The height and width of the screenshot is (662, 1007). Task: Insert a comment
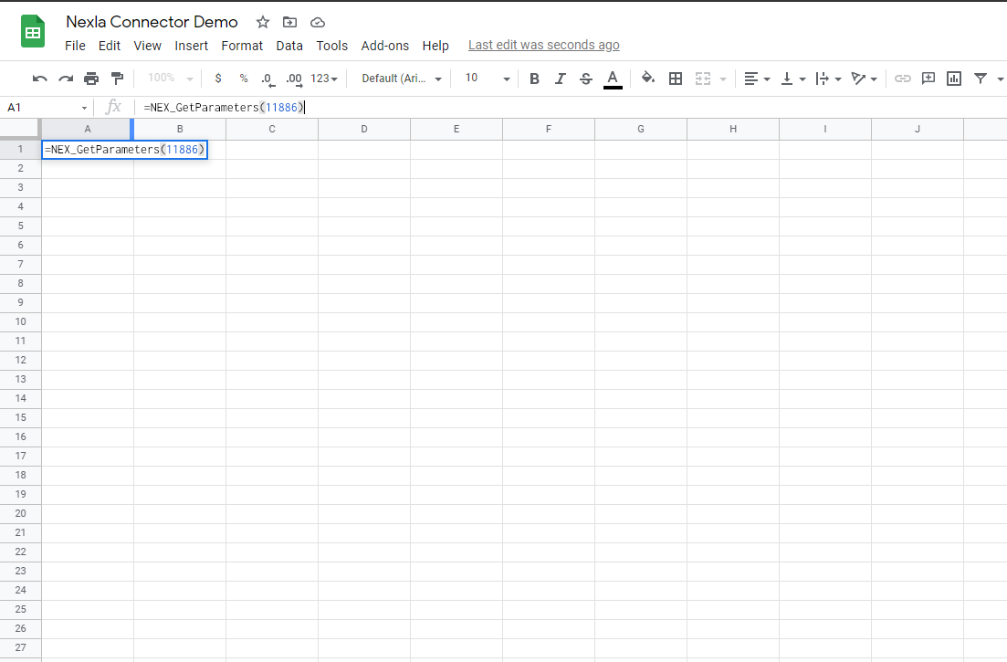click(x=928, y=79)
